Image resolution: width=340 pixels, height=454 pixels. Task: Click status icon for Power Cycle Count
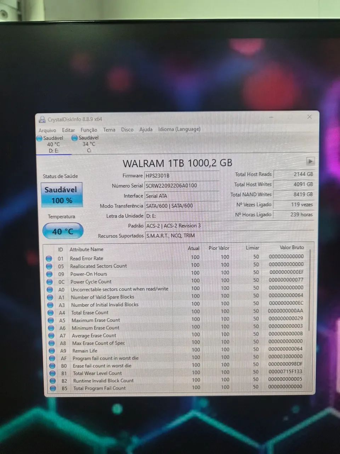point(50,282)
